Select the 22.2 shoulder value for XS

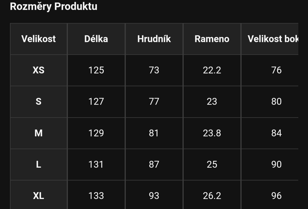tap(212, 70)
